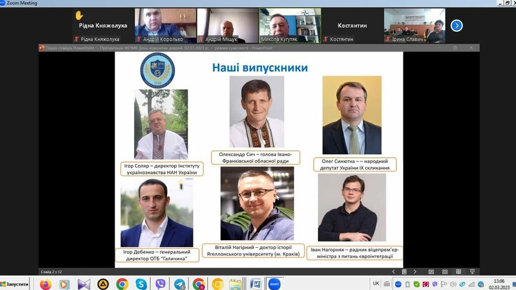Switch to normal view icon
516x290 pixels.
pyautogui.click(x=430, y=272)
